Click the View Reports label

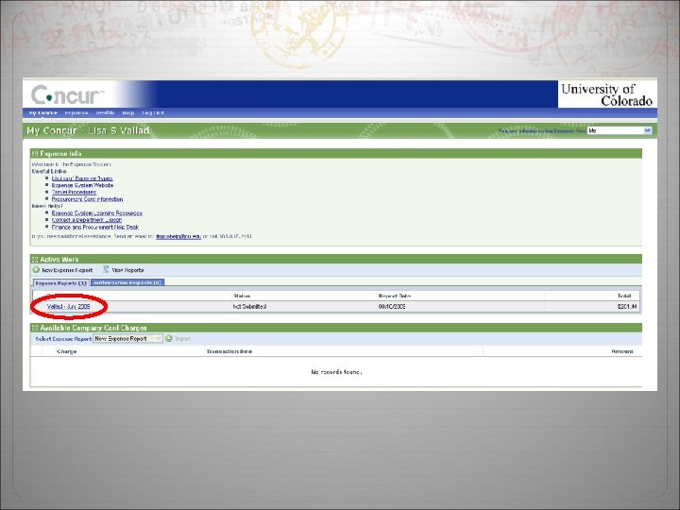click(127, 270)
